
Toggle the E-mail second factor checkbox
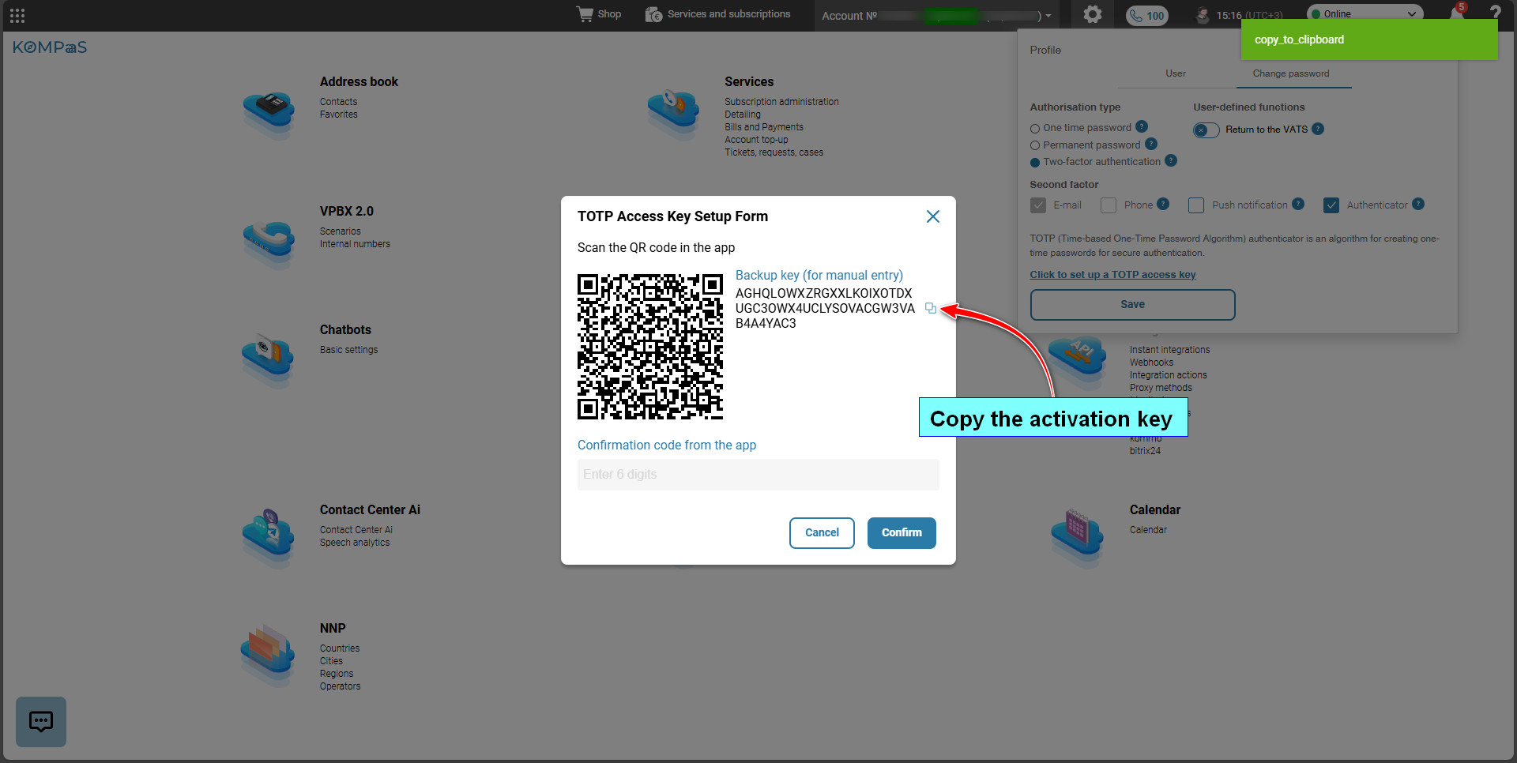click(1038, 205)
